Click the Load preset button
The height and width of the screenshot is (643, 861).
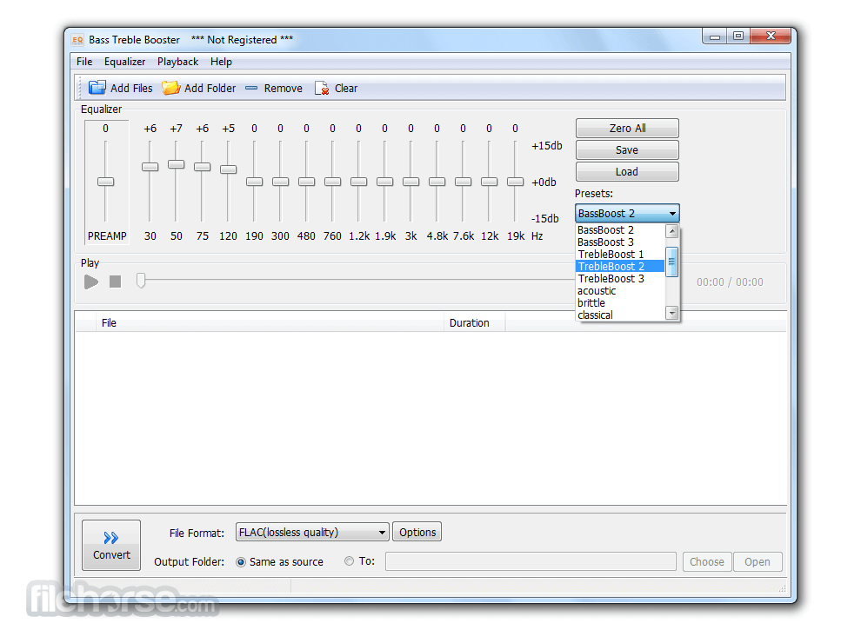tap(627, 172)
